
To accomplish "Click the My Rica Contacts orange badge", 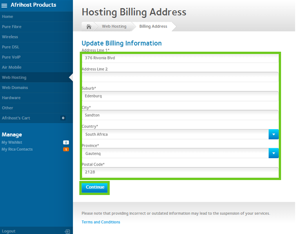I will tap(66, 149).
